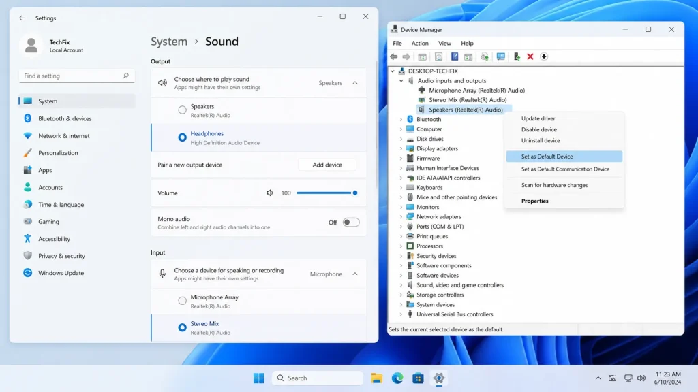
Task: Open the Action menu in Device Manager
Action: [x=420, y=43]
